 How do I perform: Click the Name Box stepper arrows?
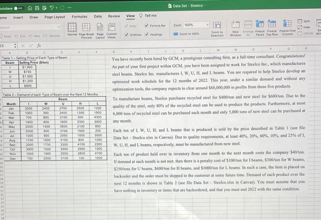tap(15, 45)
